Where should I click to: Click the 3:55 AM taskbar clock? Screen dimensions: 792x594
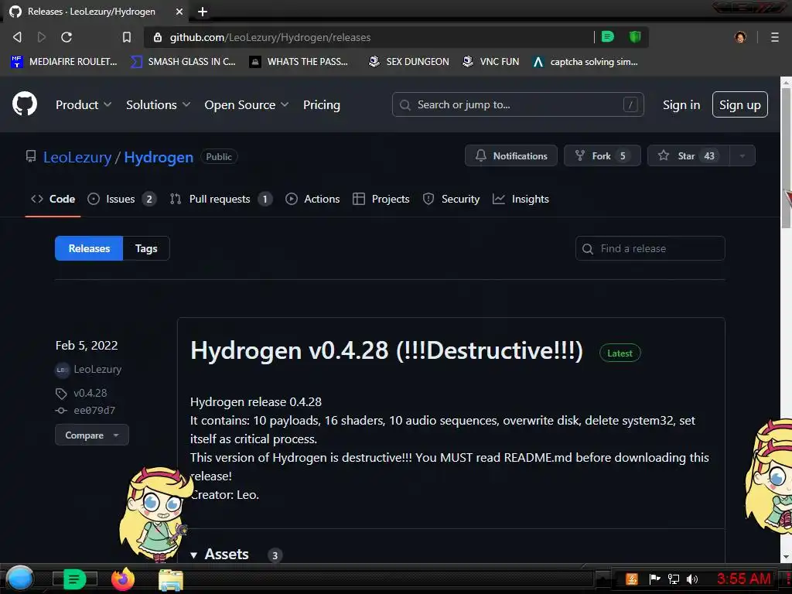click(743, 579)
